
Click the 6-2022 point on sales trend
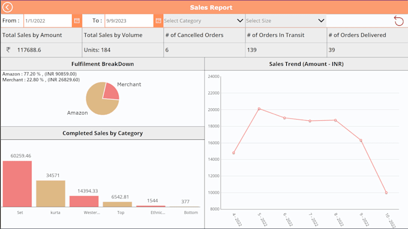click(284, 118)
